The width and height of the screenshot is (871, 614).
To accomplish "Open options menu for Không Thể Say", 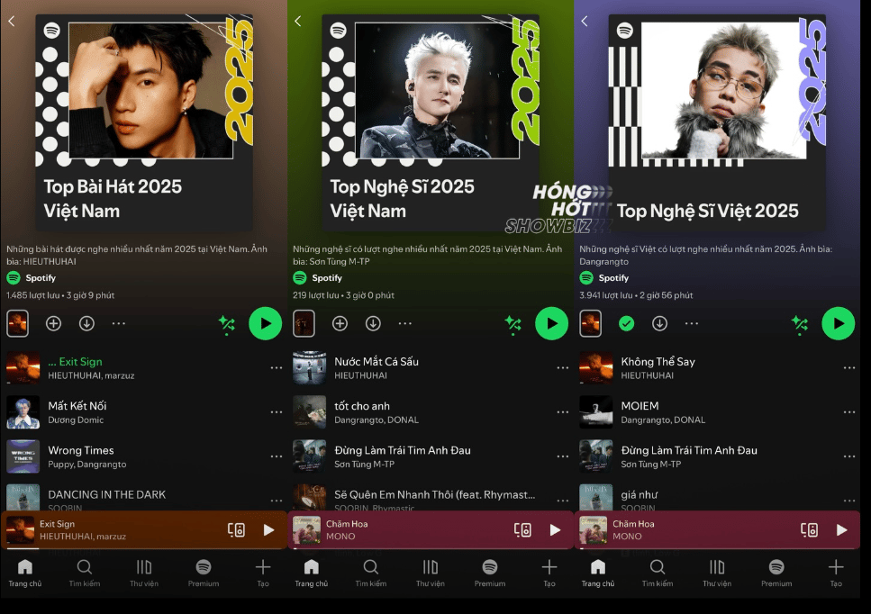I will tap(849, 366).
